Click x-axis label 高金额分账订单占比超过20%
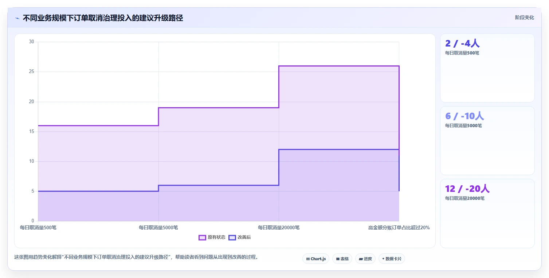 tap(399, 228)
